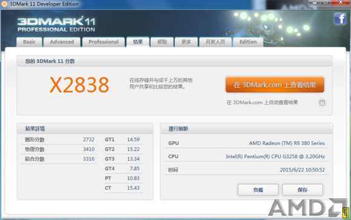Click the Facebook share icon
This screenshot has width=351, height=220.
340,18
